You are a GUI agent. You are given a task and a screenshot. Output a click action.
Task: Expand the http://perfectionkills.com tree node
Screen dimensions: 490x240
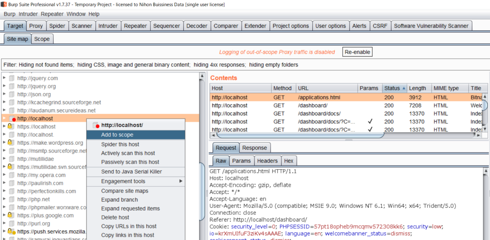4,191
